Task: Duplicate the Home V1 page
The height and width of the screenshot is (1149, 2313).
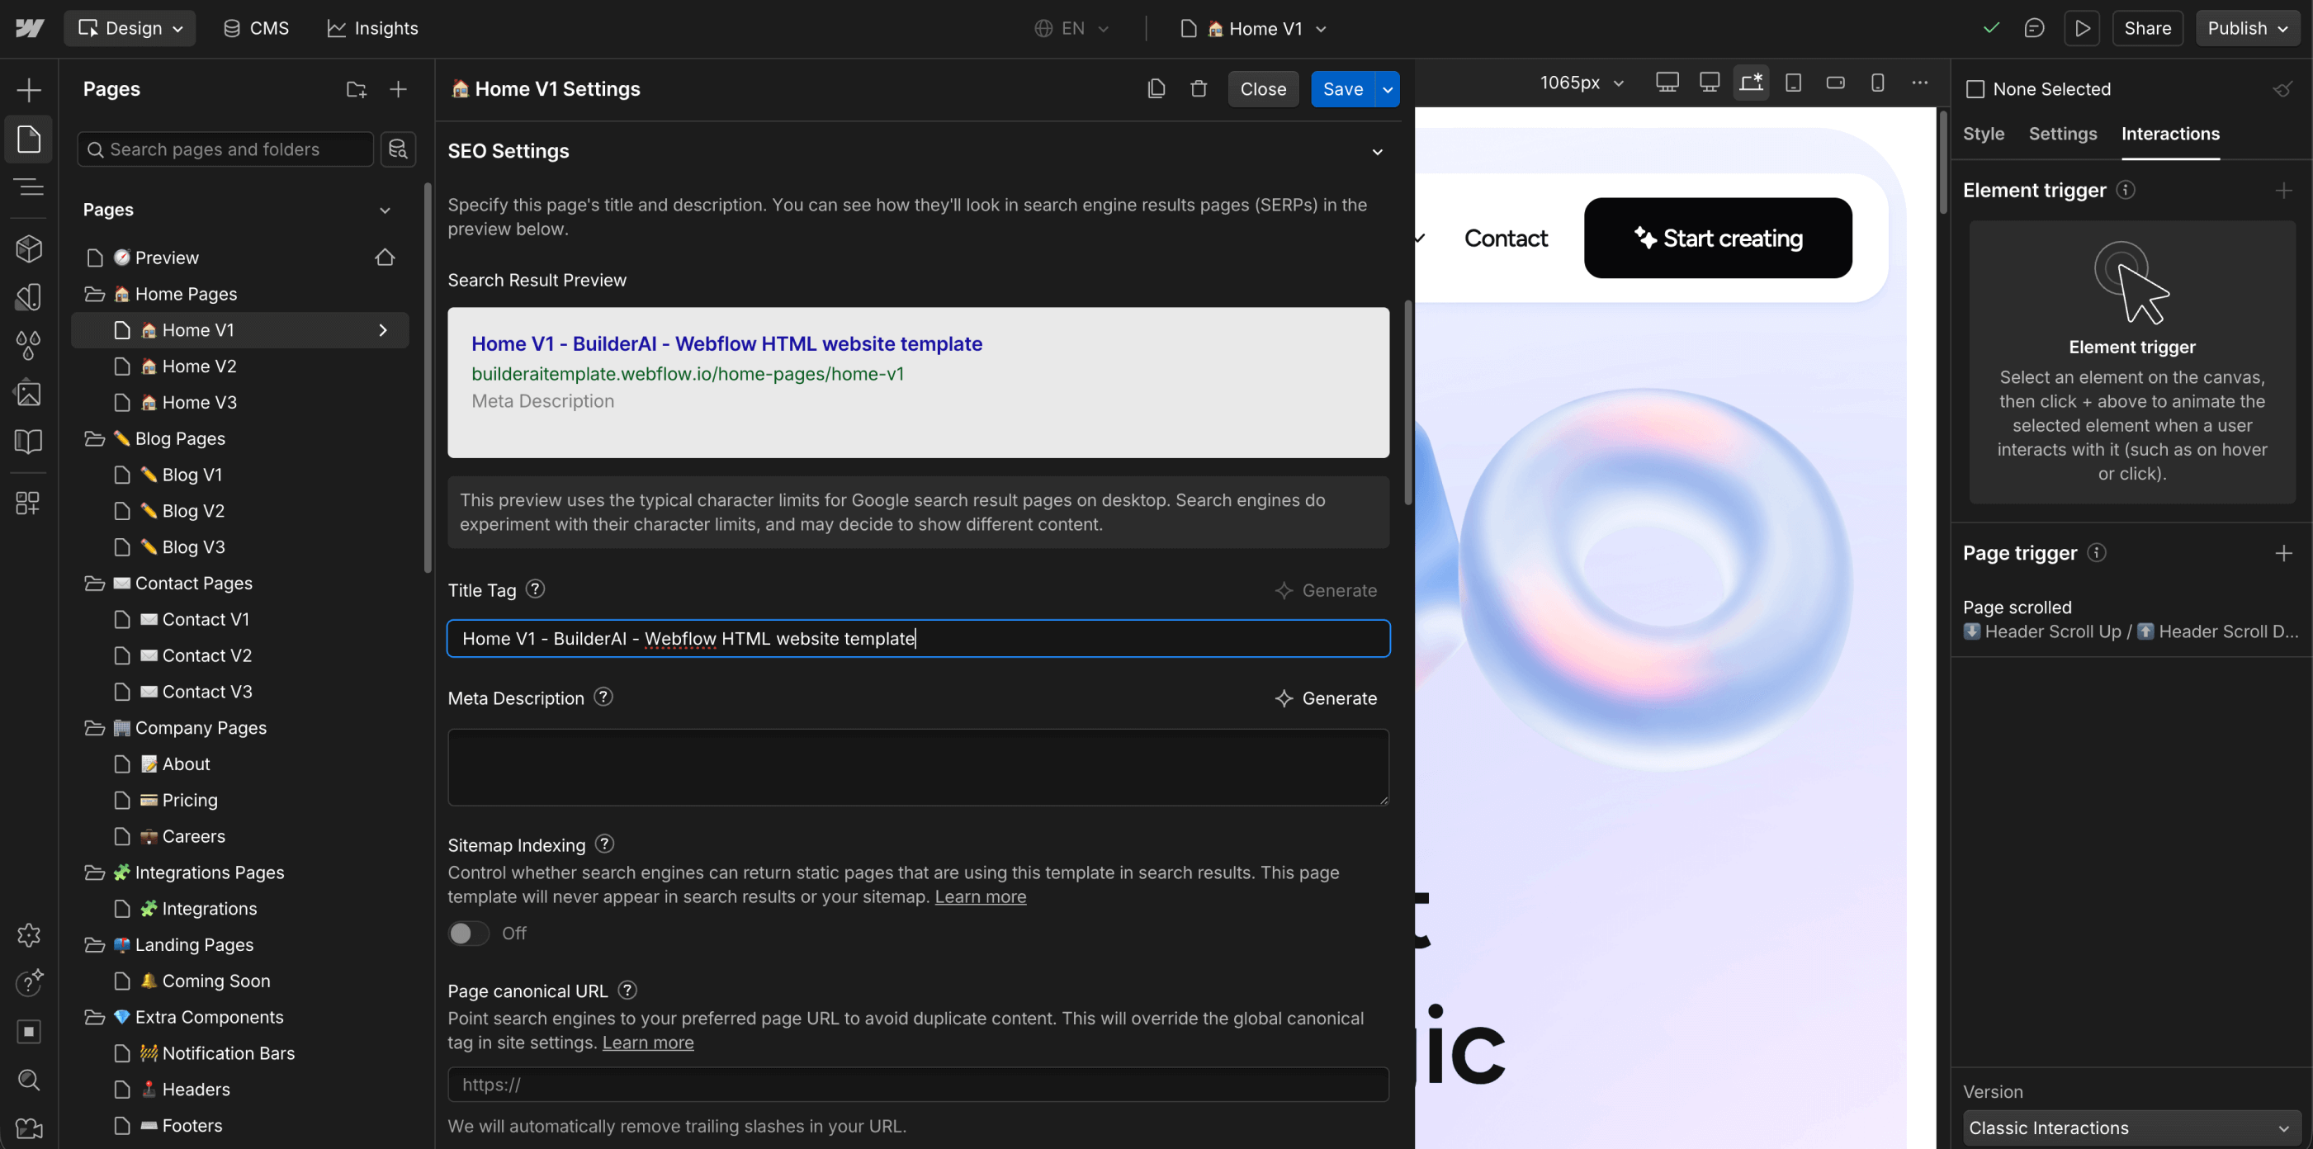Action: tap(1156, 89)
